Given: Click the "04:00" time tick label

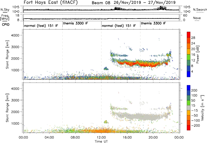Looking at the screenshot, I should [x=49, y=138].
